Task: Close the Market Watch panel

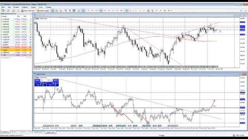Action: click(x=31, y=14)
